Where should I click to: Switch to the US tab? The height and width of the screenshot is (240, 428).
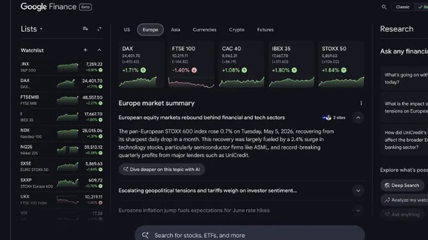pos(127,29)
